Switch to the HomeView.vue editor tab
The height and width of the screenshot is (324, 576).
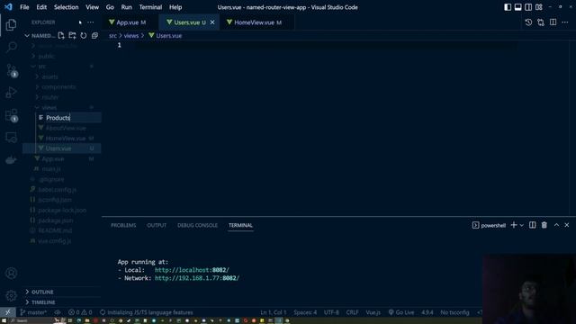click(257, 22)
